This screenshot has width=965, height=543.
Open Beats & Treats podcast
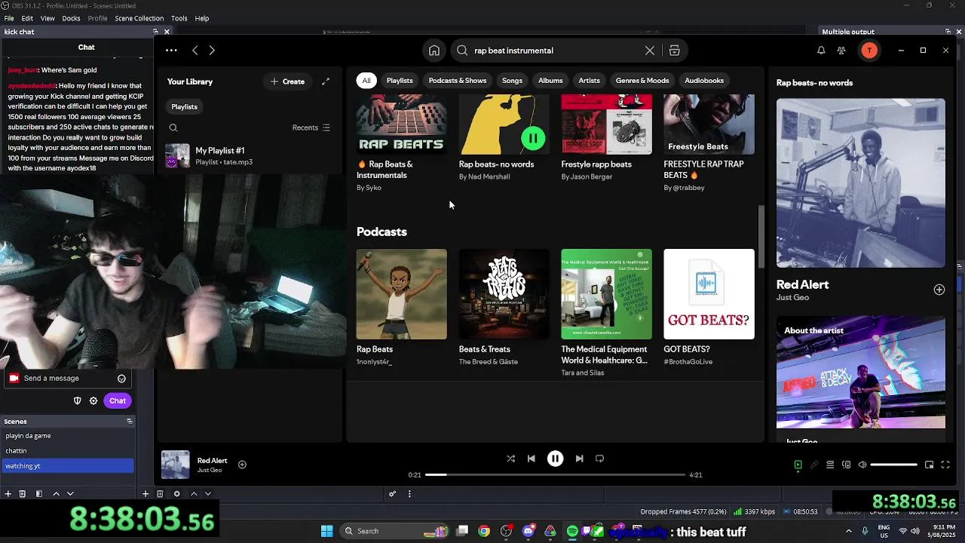pyautogui.click(x=504, y=307)
